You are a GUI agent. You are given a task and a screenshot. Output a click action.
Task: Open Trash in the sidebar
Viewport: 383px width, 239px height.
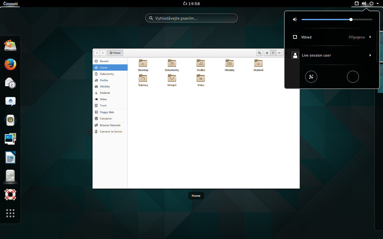(x=110, y=106)
